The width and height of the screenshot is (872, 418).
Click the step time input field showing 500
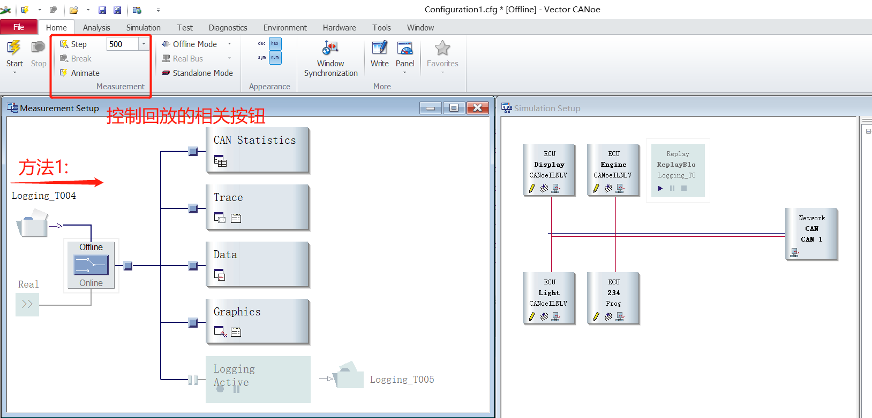tap(123, 44)
